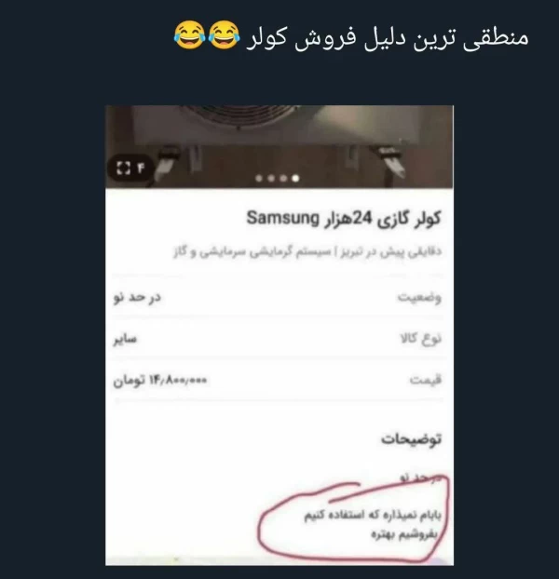
Task: Click the laughing emoji ending the caption
Action: 189,35
